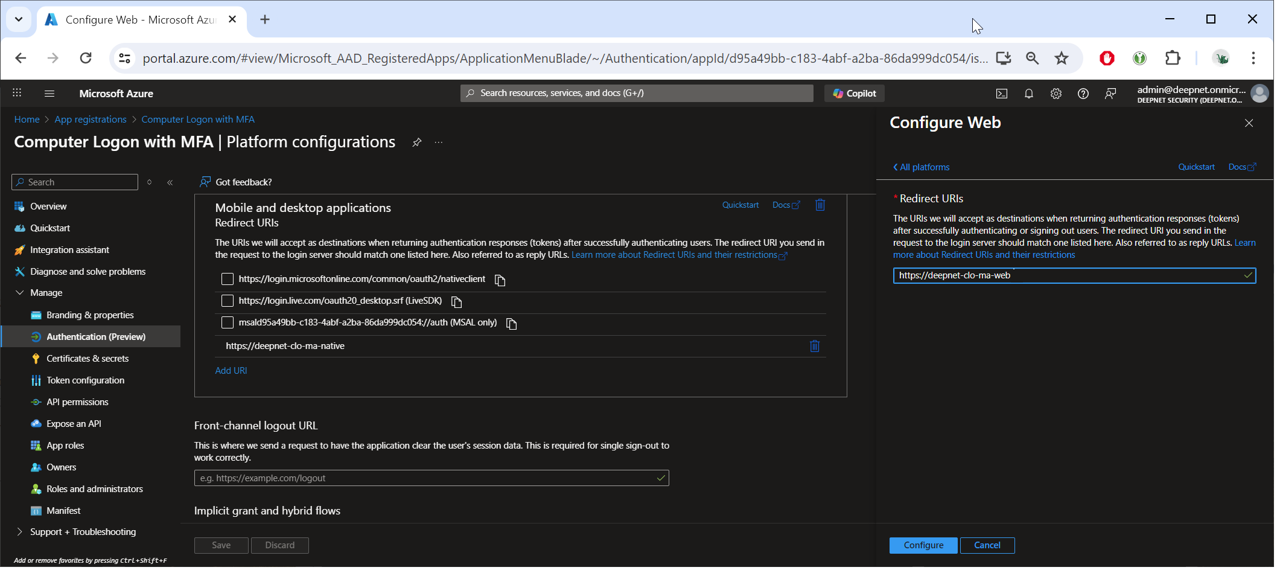Collapse the Manage section

(20, 293)
